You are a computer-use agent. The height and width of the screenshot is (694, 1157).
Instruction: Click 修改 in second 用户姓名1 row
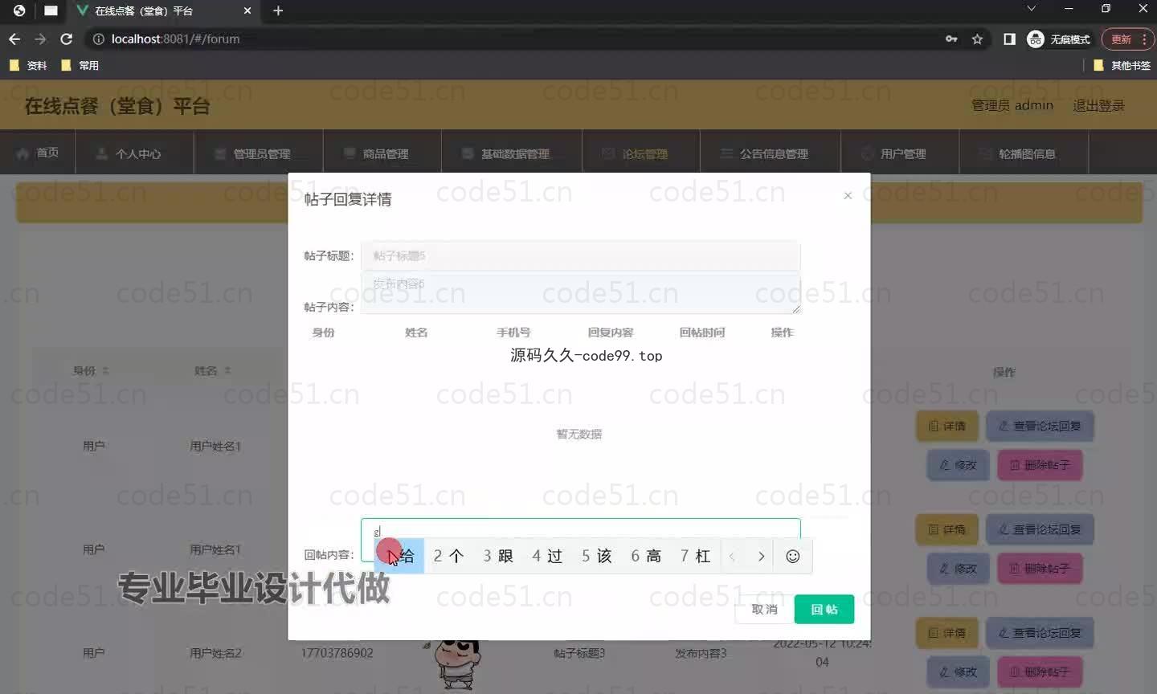958,569
